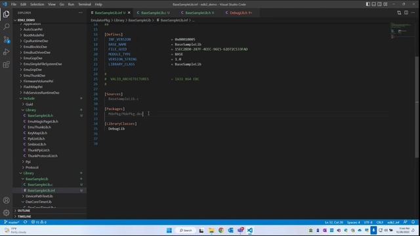Expand the BootModePei folder
Image resolution: width=420 pixels, height=236 pixels.
pos(33,35)
